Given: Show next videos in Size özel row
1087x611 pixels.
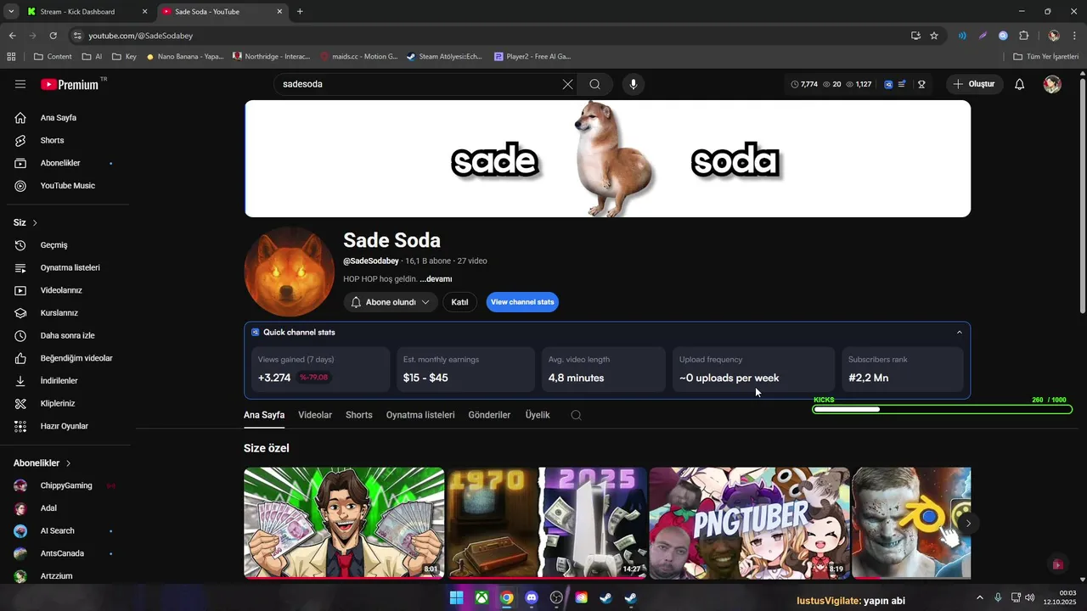Looking at the screenshot, I should 968,524.
